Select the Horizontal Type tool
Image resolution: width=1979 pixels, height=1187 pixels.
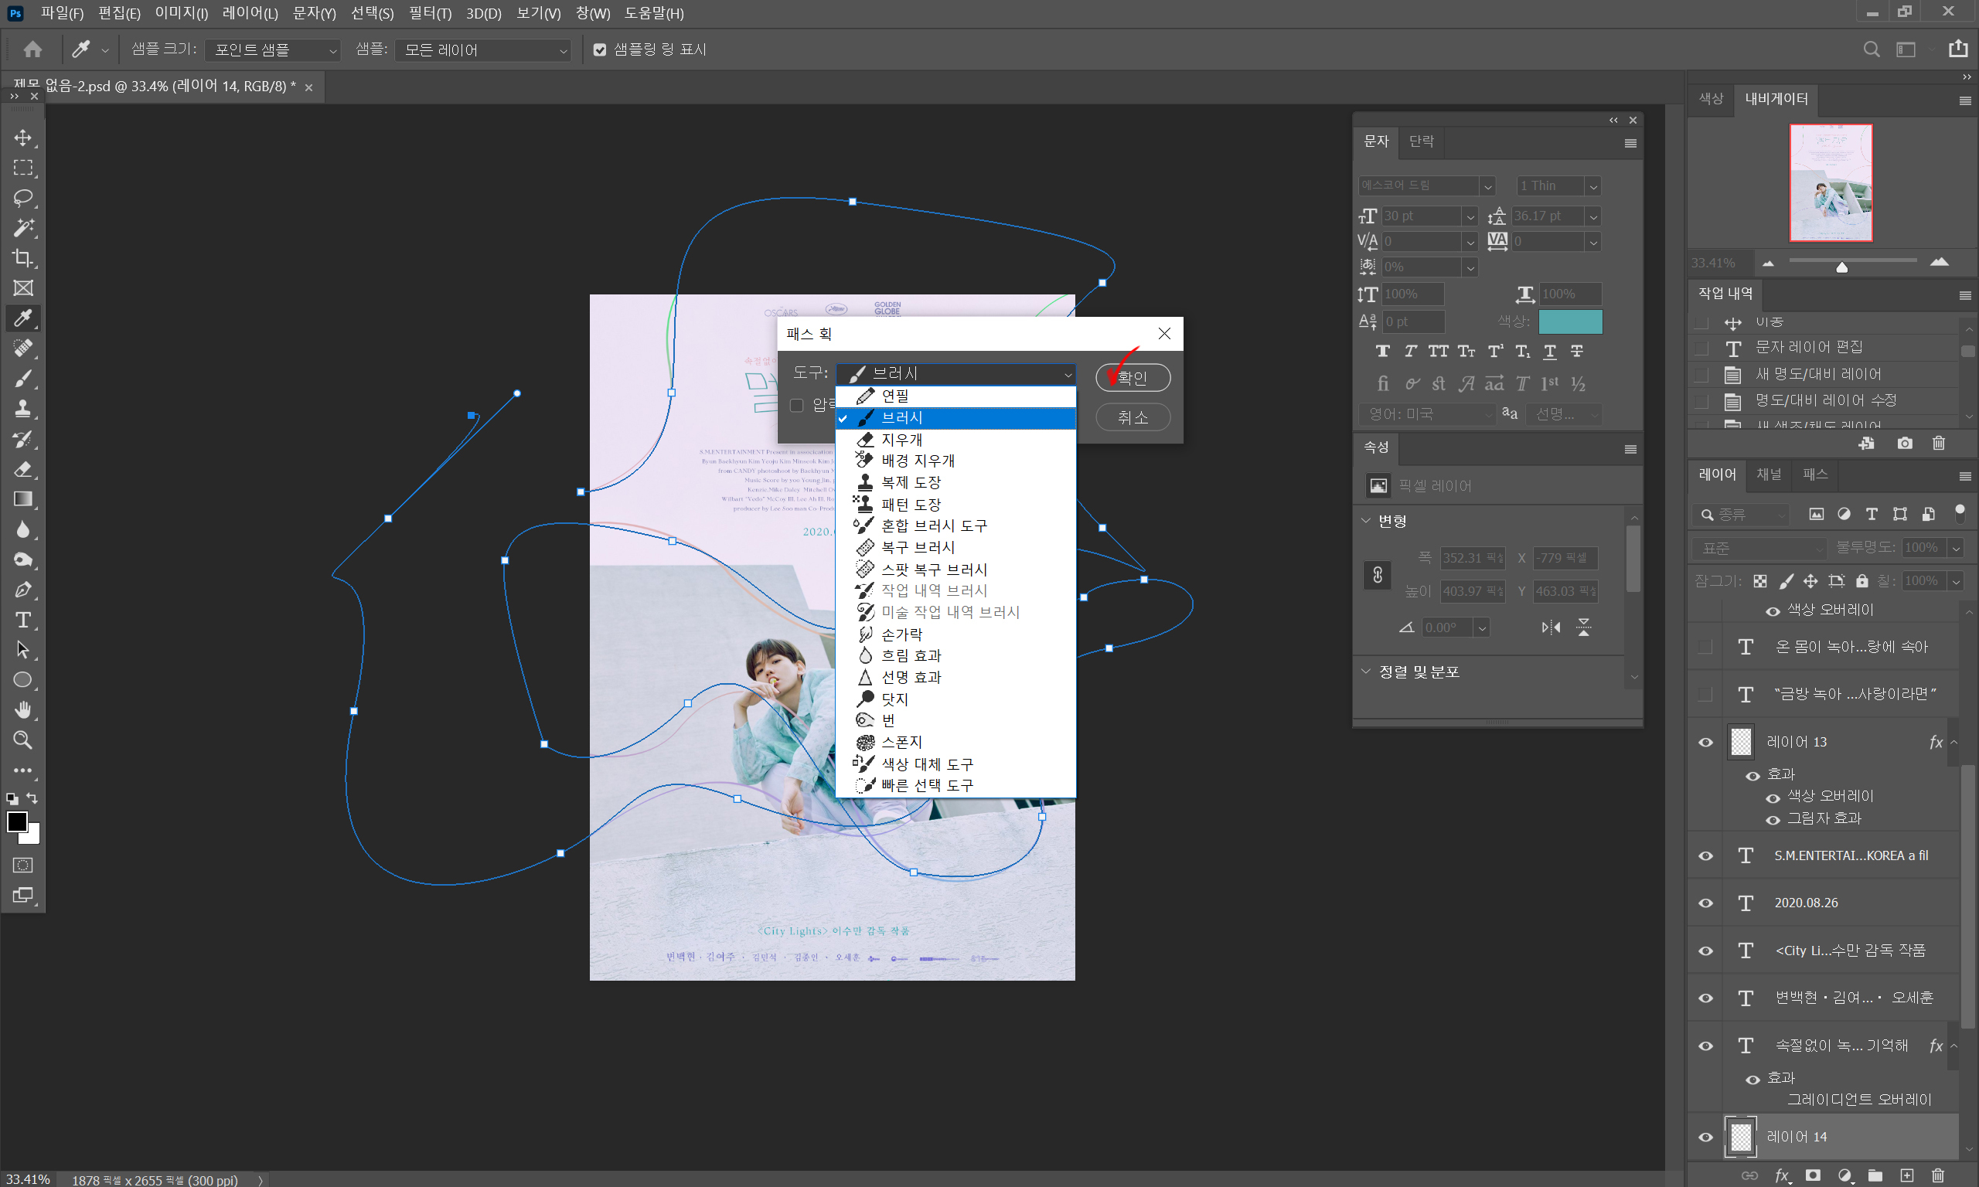(x=23, y=620)
